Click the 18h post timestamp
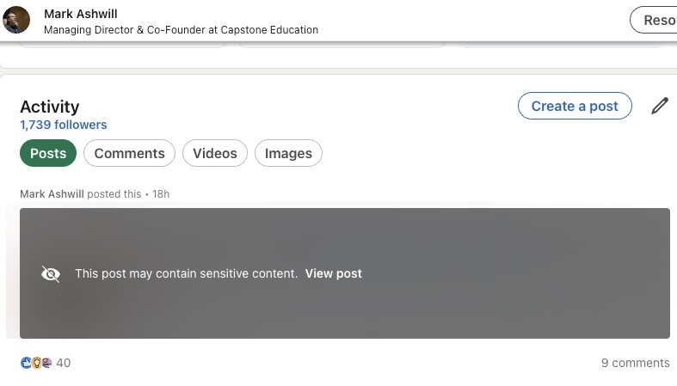This screenshot has width=677, height=386. click(x=161, y=194)
